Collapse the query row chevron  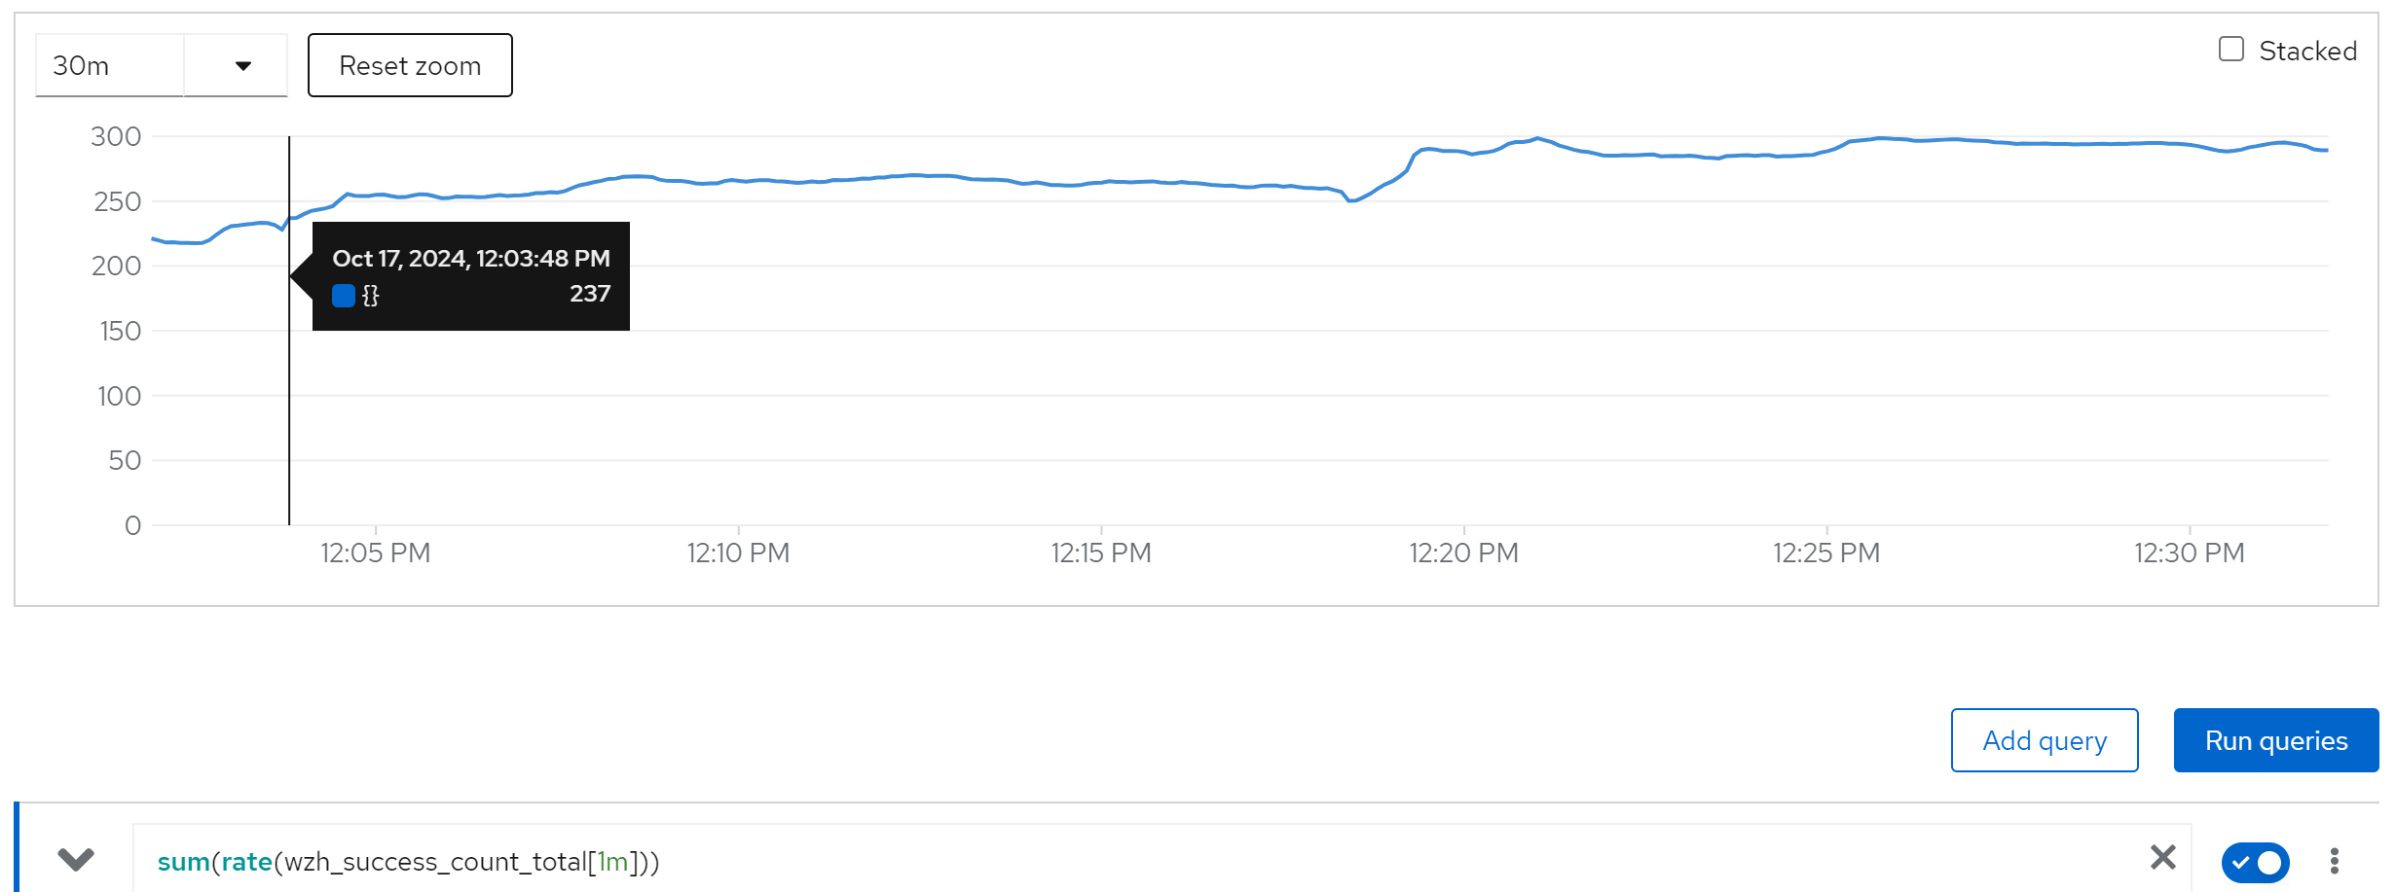pyautogui.click(x=75, y=859)
